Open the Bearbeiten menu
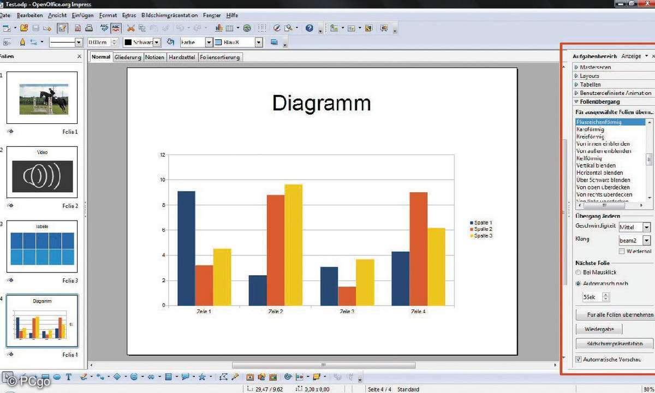 [x=29, y=15]
